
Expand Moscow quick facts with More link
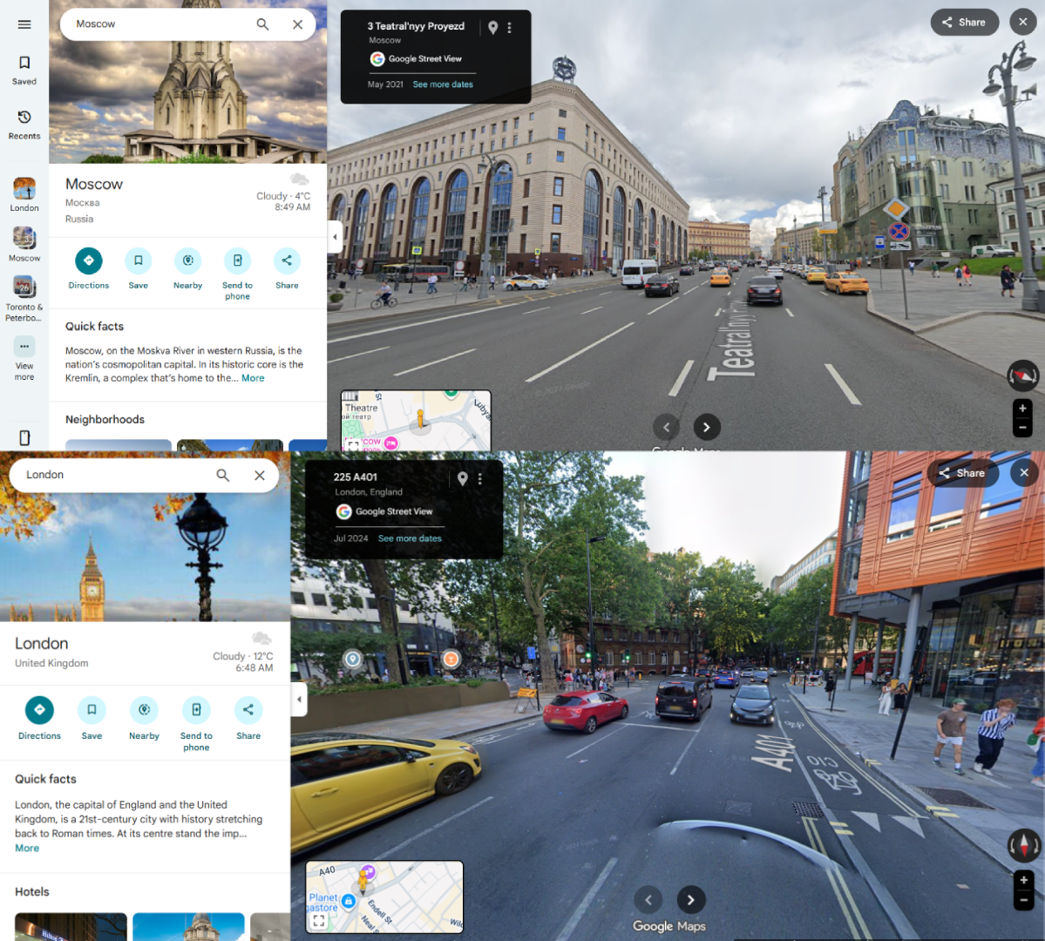coord(253,378)
